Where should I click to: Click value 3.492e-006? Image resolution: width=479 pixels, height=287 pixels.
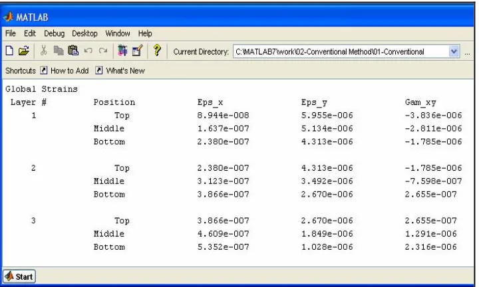pyautogui.click(x=327, y=181)
